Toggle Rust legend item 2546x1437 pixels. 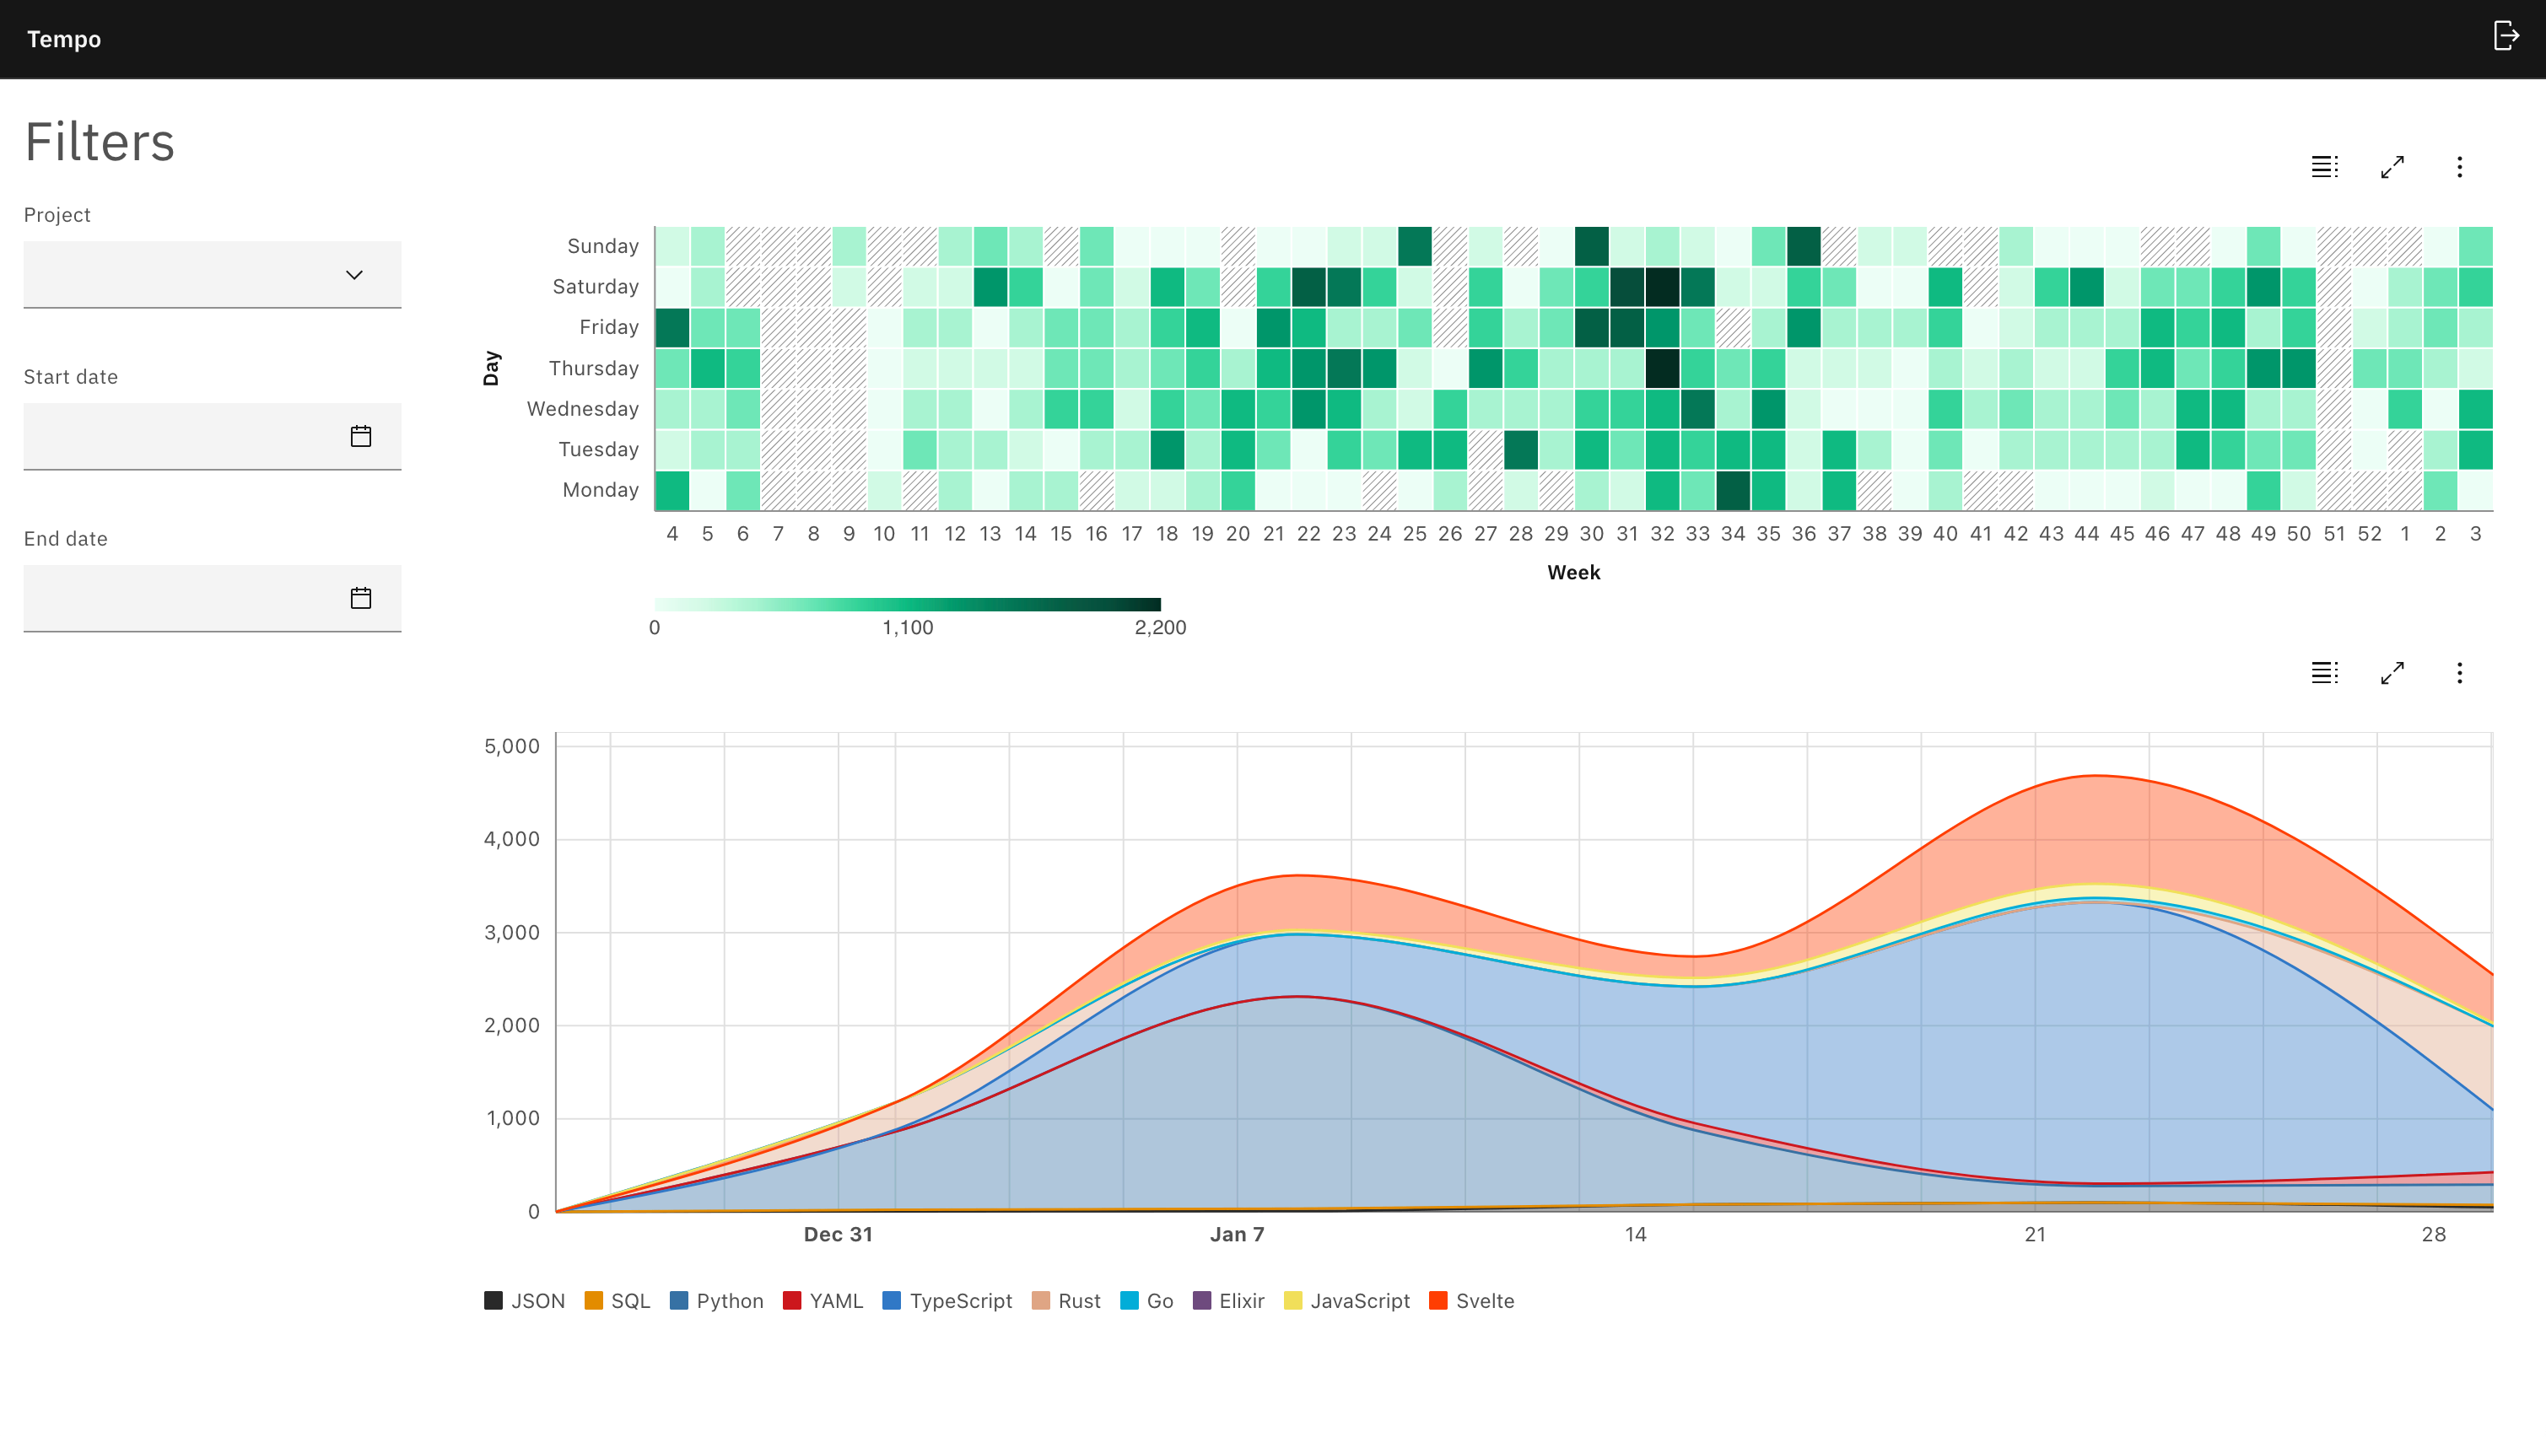pyautogui.click(x=1065, y=1300)
